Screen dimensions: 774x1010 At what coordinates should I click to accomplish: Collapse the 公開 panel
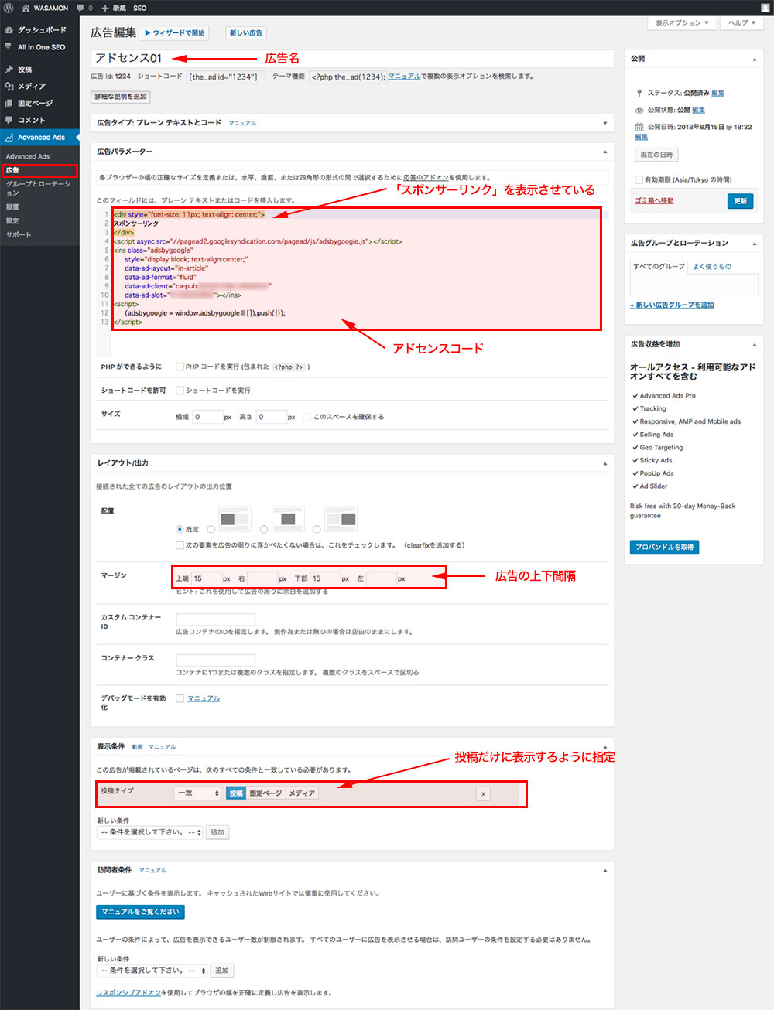755,60
